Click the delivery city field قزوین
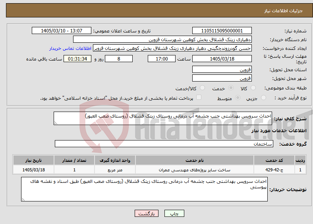Screen dimensions: 313x224 click(x=222, y=78)
